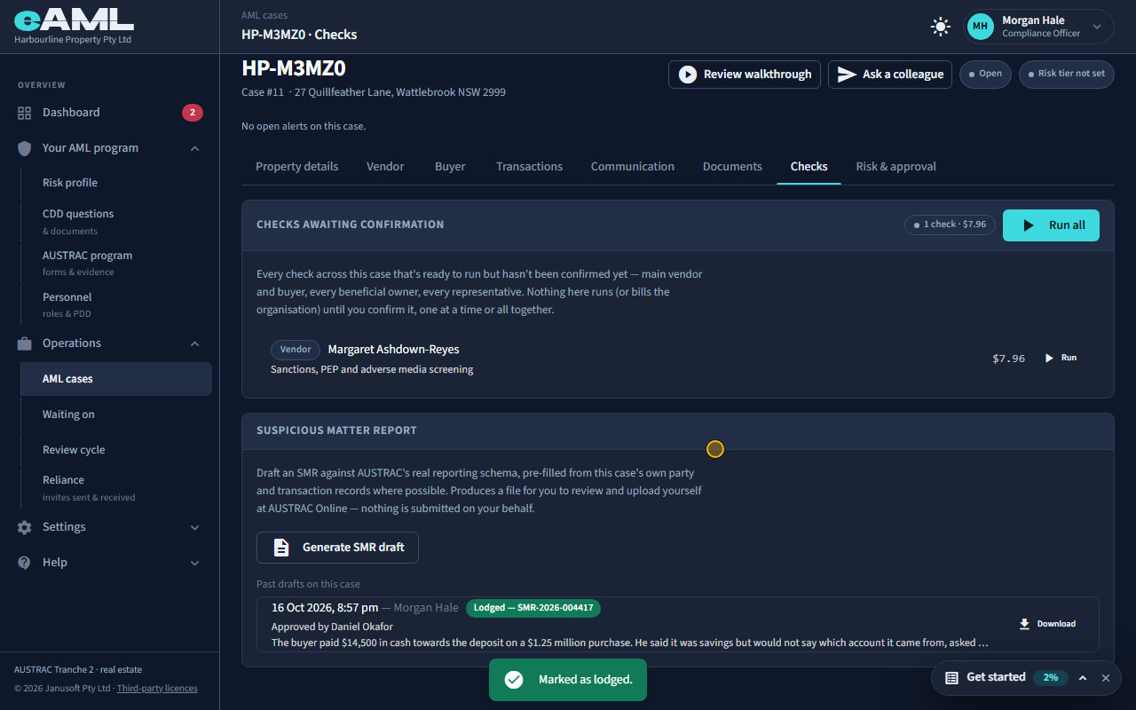Click the download arrow icon for the past draft
This screenshot has height=710, width=1136.
click(1024, 624)
